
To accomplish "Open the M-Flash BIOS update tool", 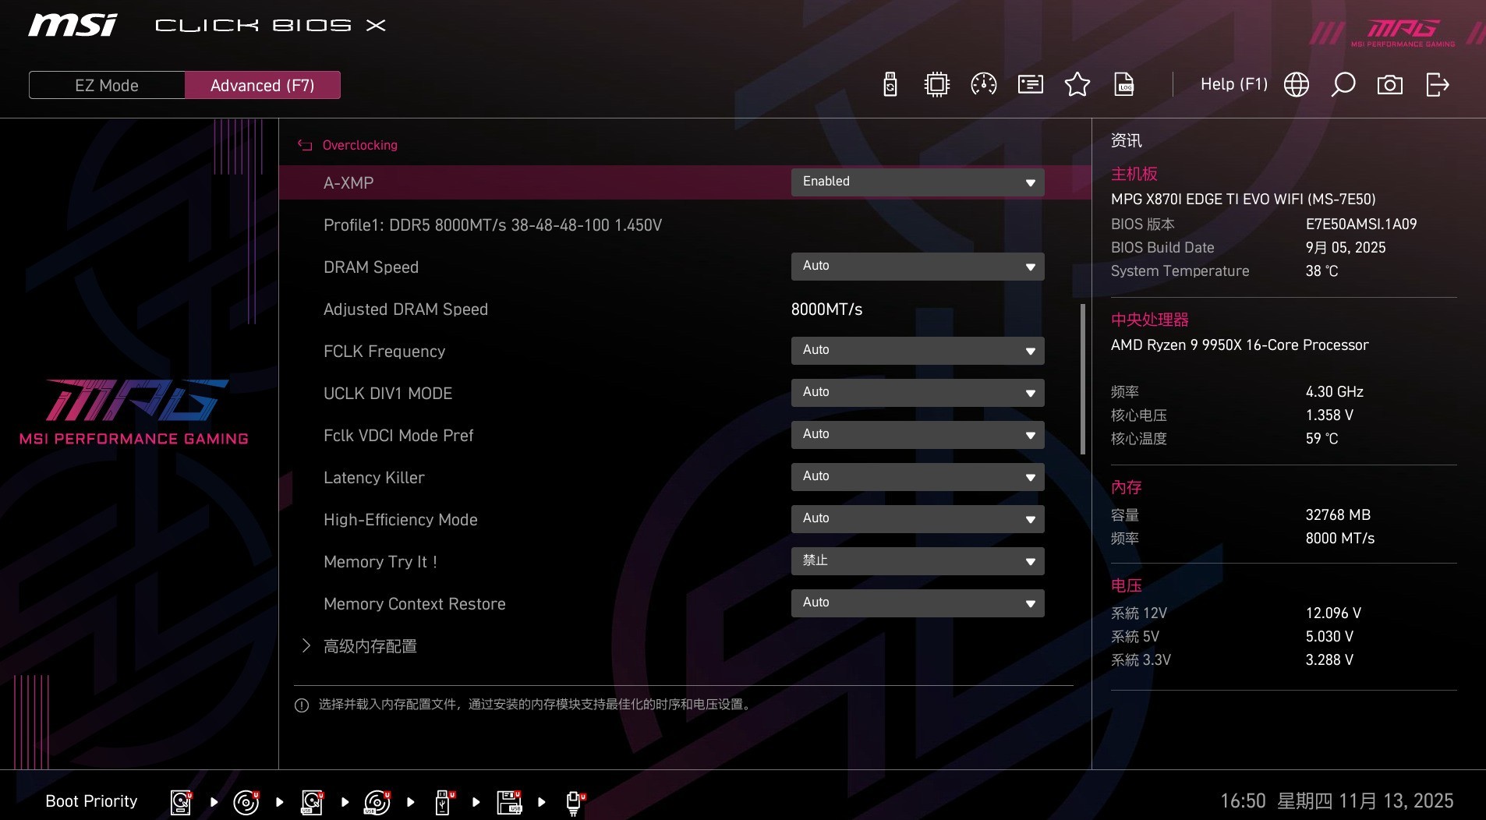I will 890,84.
